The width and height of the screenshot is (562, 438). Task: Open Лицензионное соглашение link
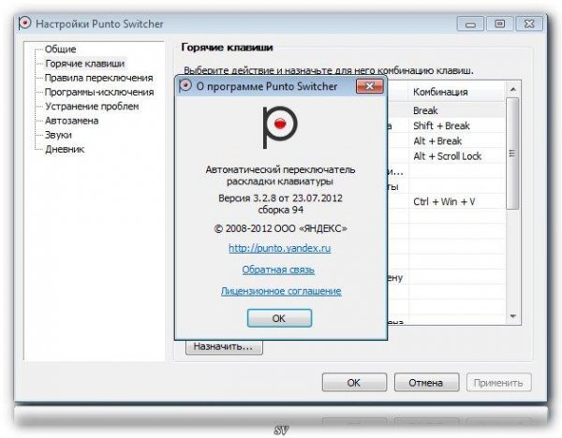click(x=281, y=291)
